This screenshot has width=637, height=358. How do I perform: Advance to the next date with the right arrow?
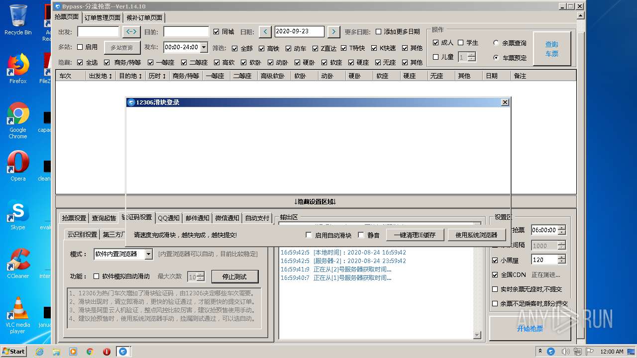coord(333,31)
